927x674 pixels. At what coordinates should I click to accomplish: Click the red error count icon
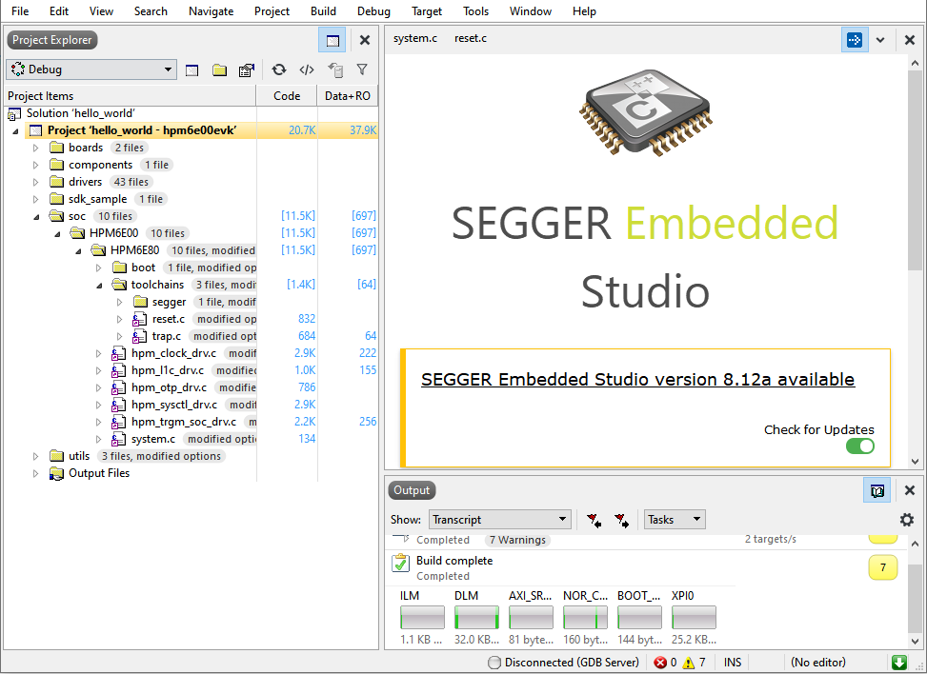tap(660, 663)
